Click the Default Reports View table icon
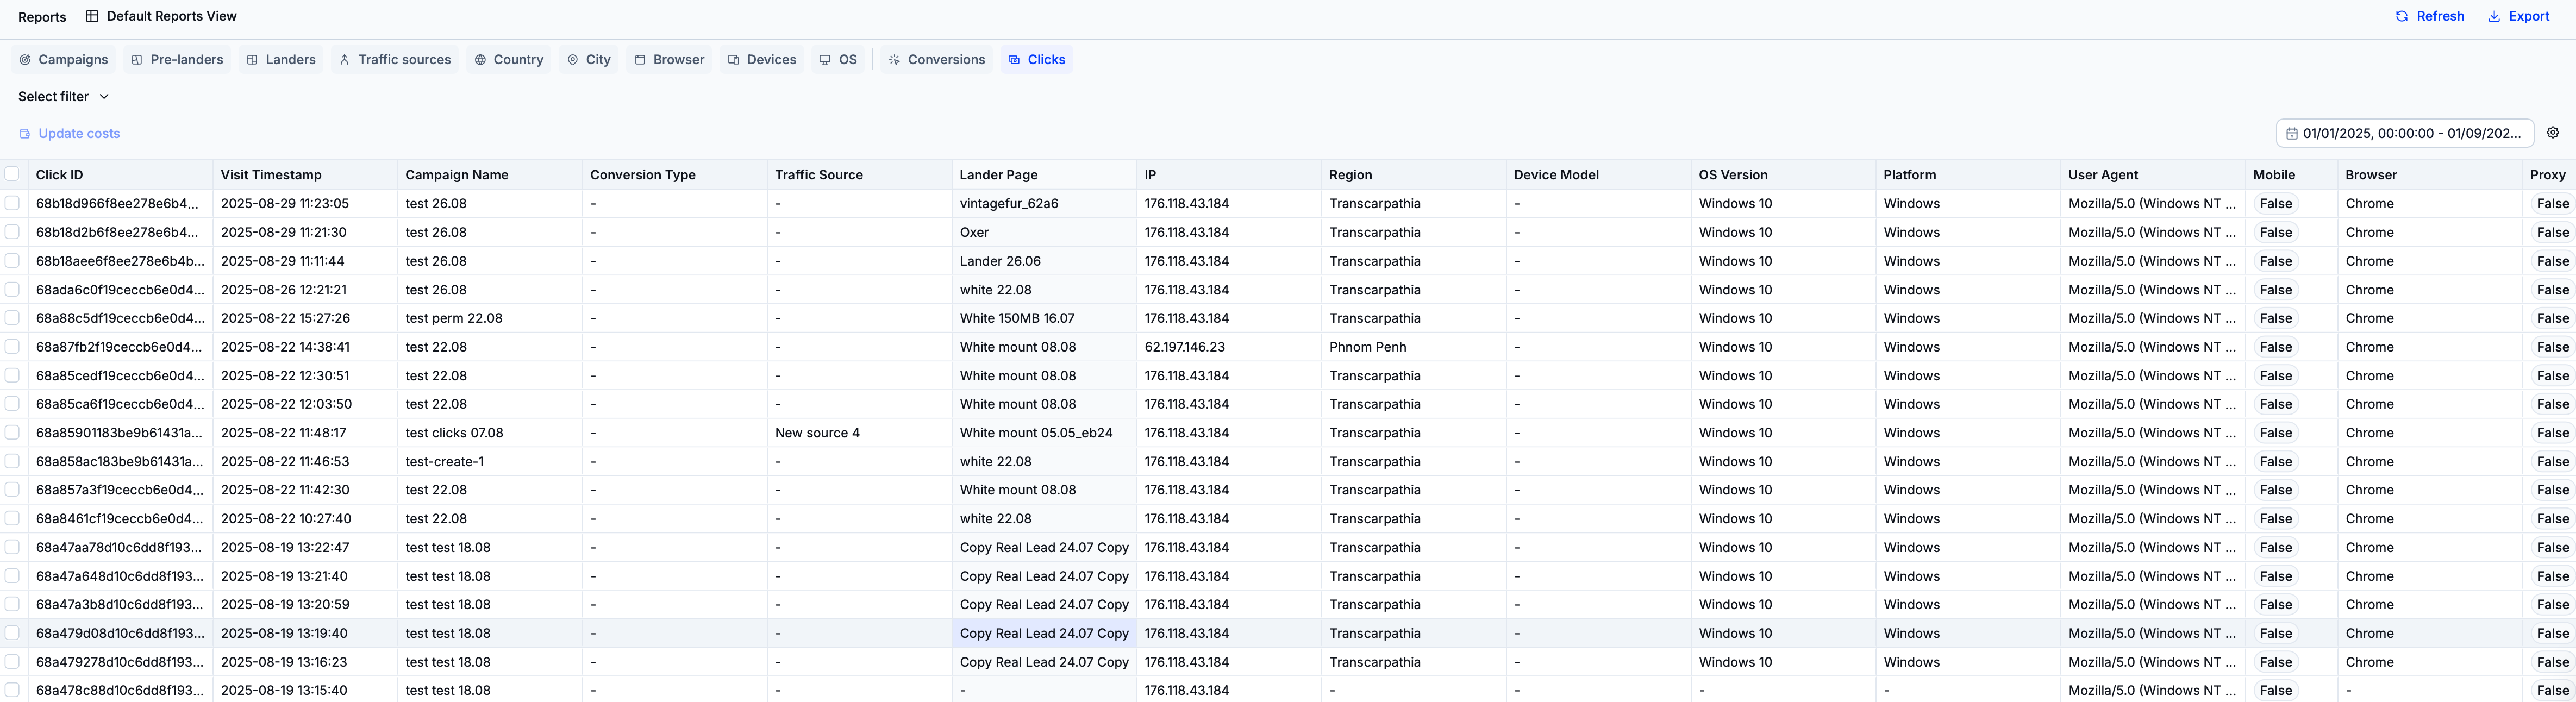Image resolution: width=2576 pixels, height=702 pixels. click(92, 16)
